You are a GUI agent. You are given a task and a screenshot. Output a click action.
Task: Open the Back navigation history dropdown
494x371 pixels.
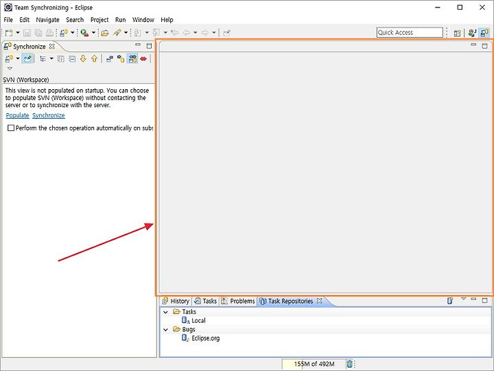(x=196, y=33)
